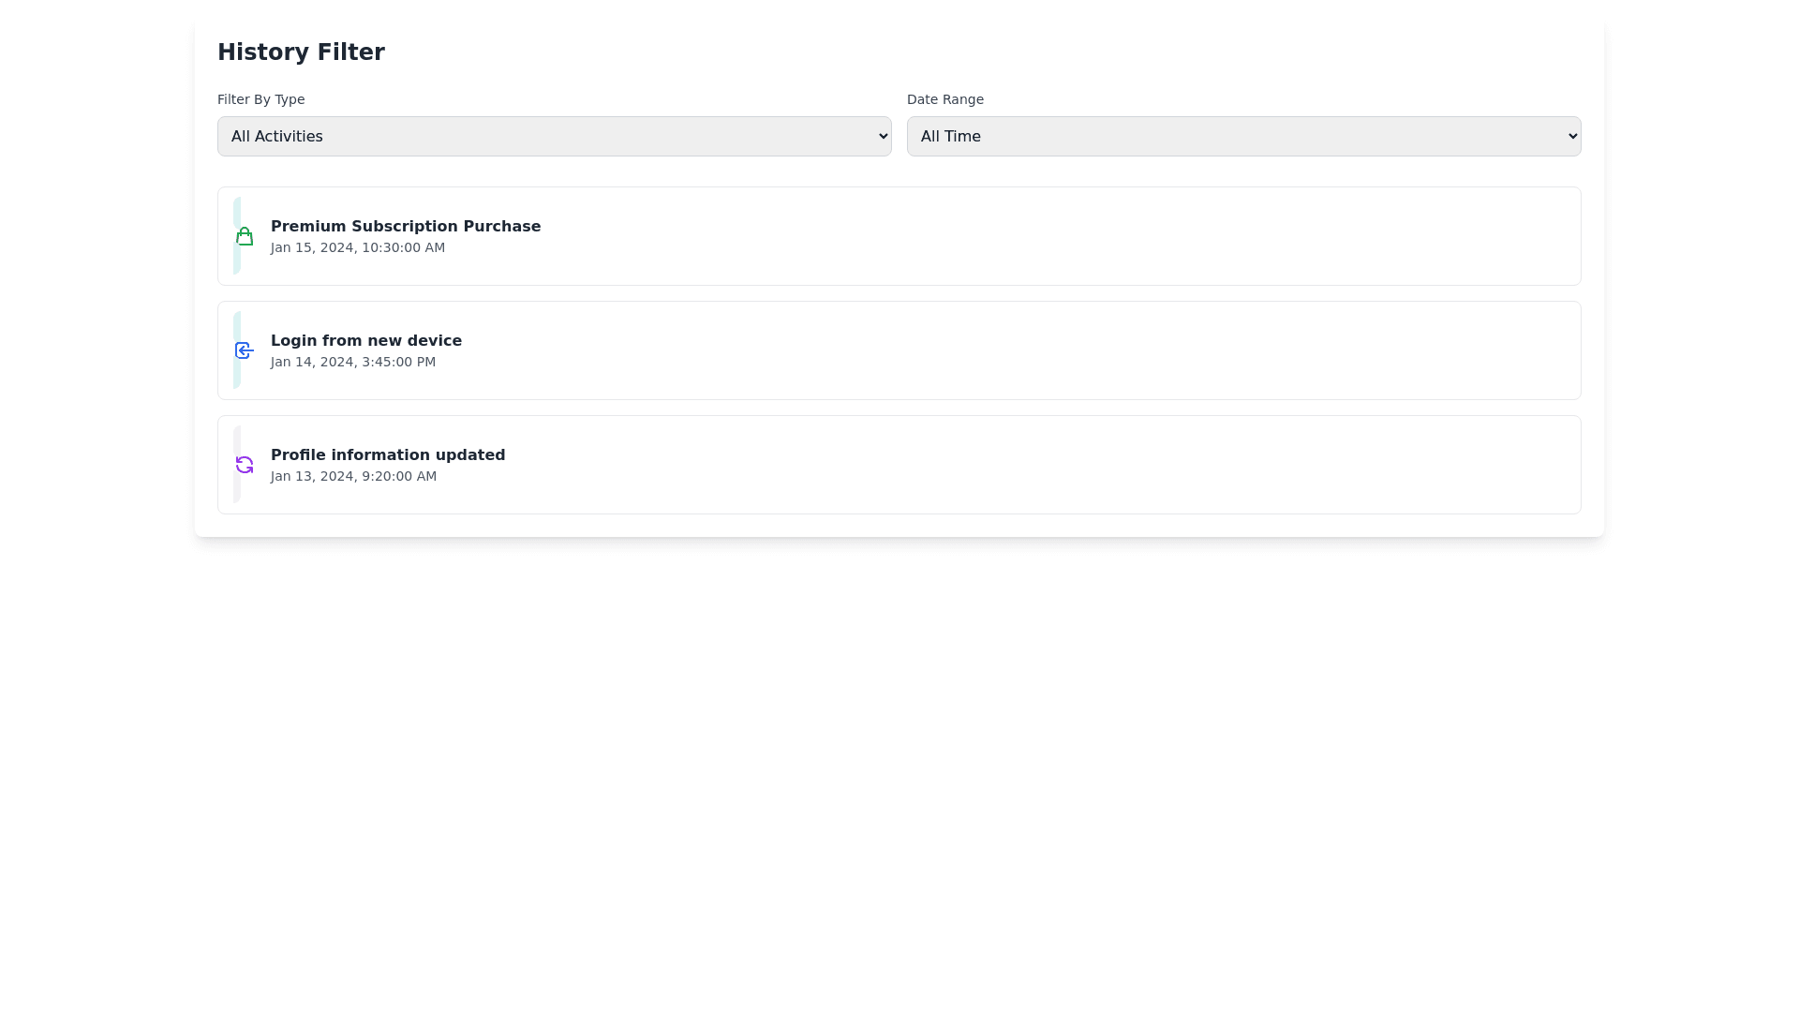Click the Jan 15, 2024 purchase timestamp
Image resolution: width=1799 pixels, height=1012 pixels.
[357, 248]
